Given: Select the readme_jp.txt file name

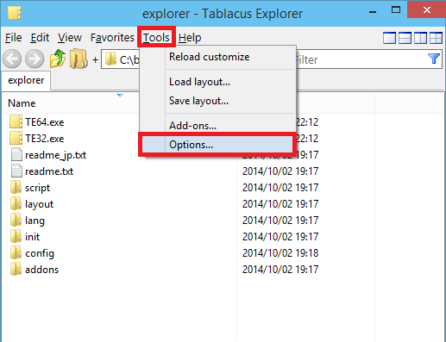Looking at the screenshot, I should (56, 155).
